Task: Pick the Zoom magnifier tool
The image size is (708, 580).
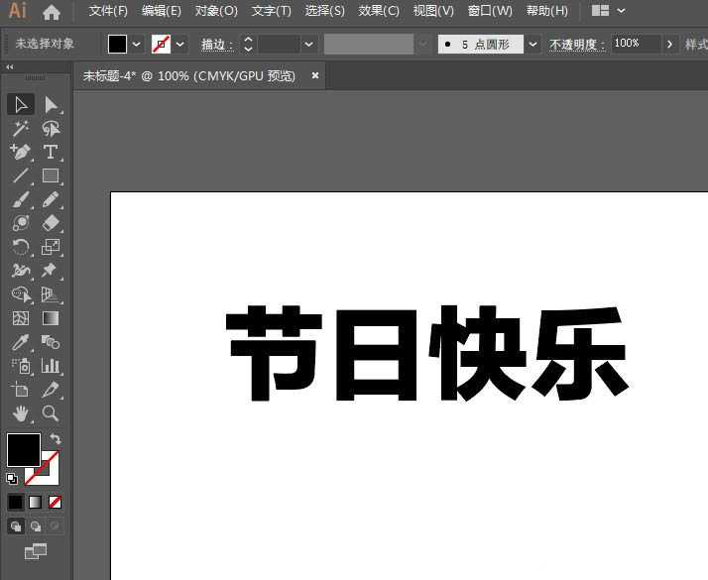Action: [x=51, y=413]
